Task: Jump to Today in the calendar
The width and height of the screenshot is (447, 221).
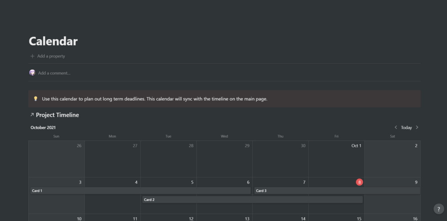Action: [x=406, y=127]
